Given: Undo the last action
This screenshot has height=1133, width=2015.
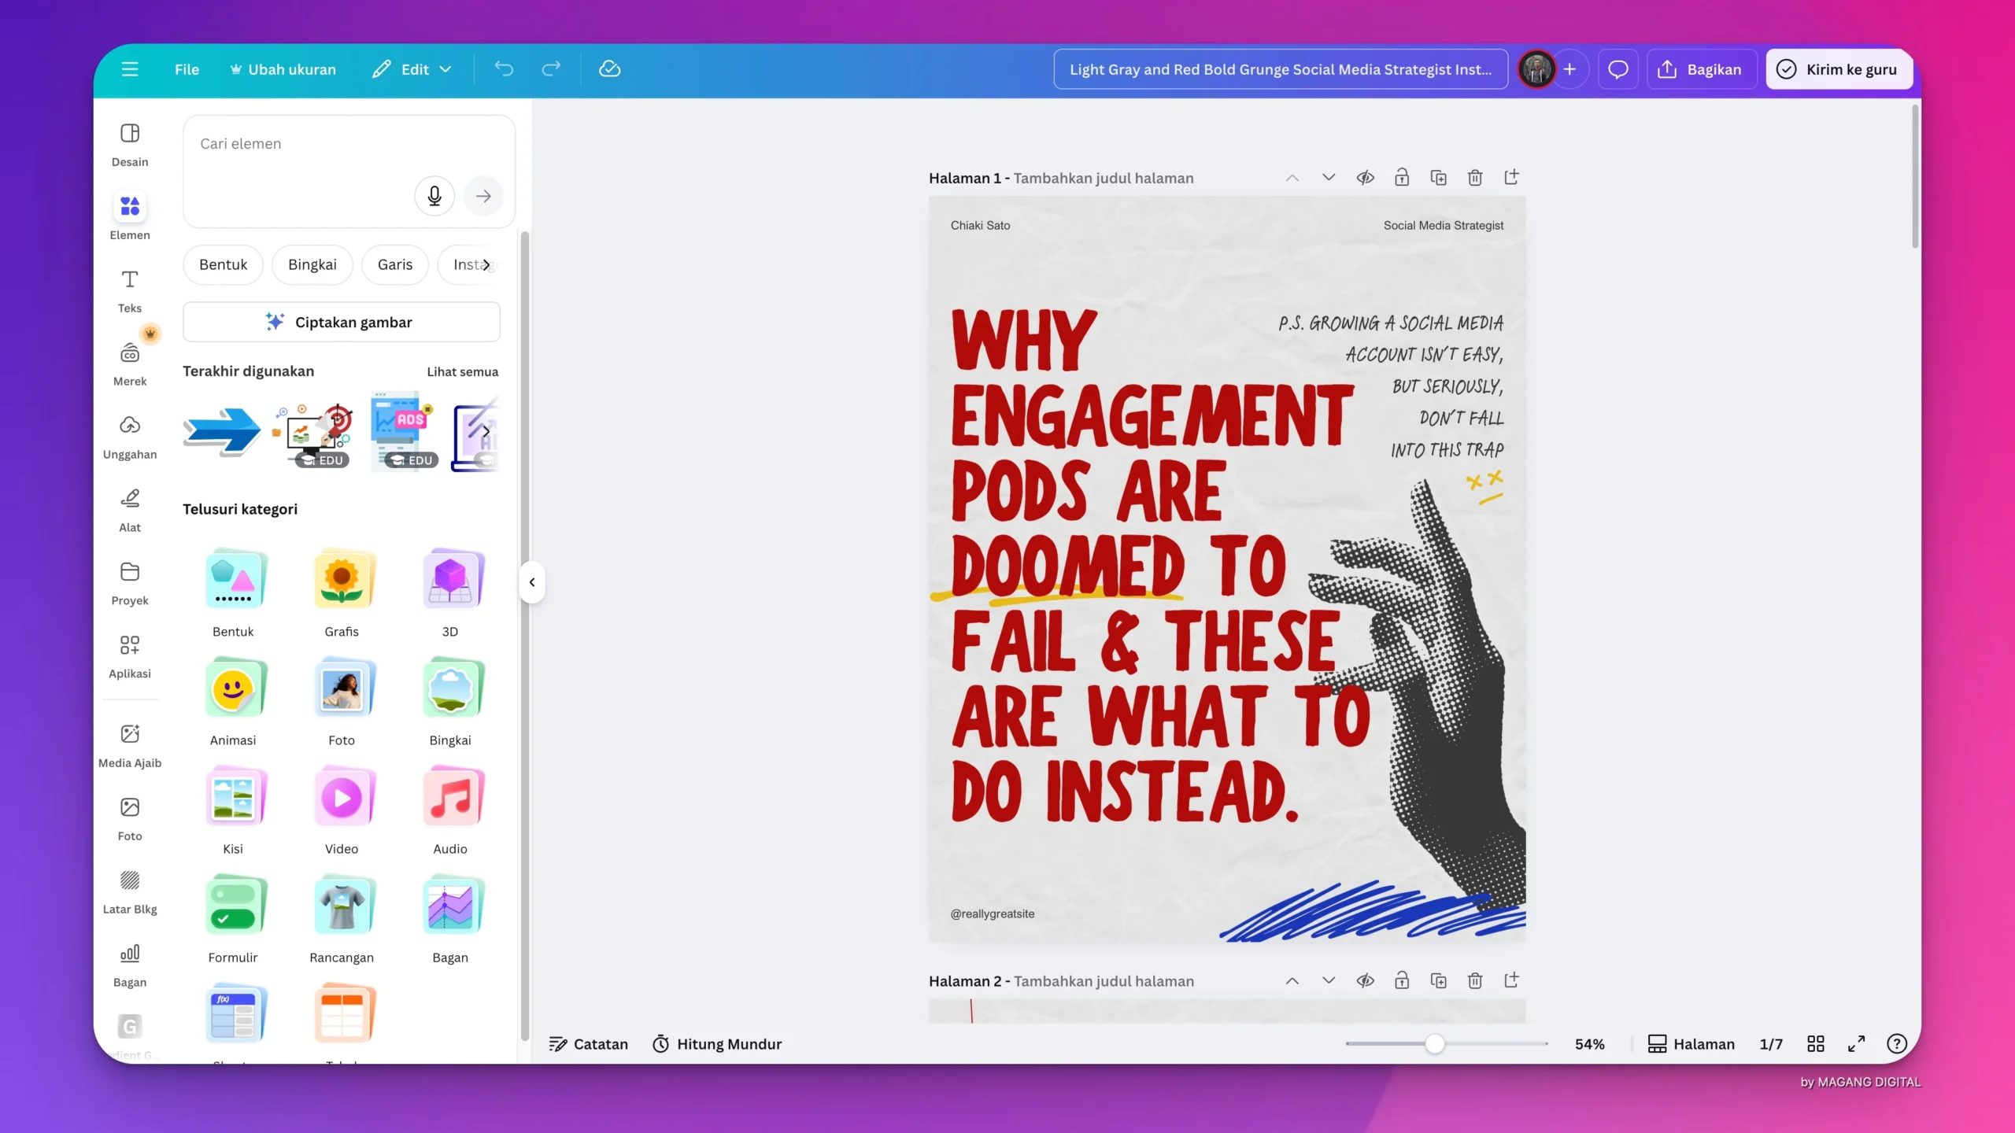Looking at the screenshot, I should click(504, 69).
